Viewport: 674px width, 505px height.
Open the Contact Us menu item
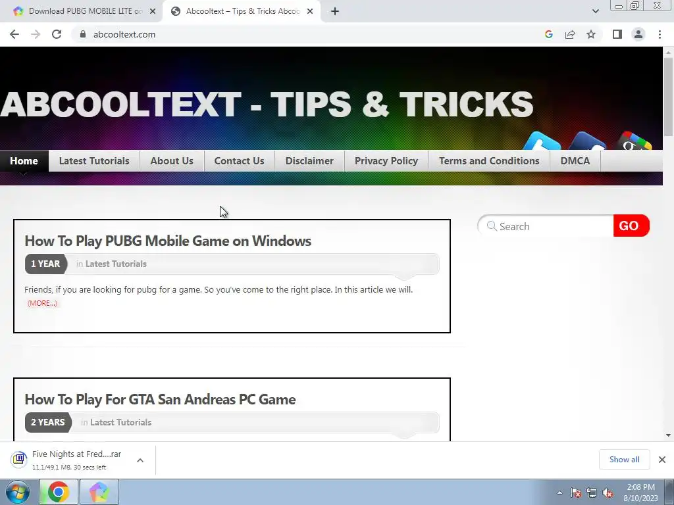(240, 161)
